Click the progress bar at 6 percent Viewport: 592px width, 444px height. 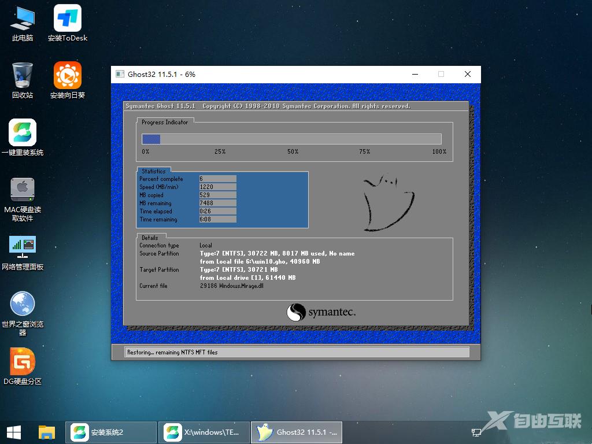(x=151, y=139)
